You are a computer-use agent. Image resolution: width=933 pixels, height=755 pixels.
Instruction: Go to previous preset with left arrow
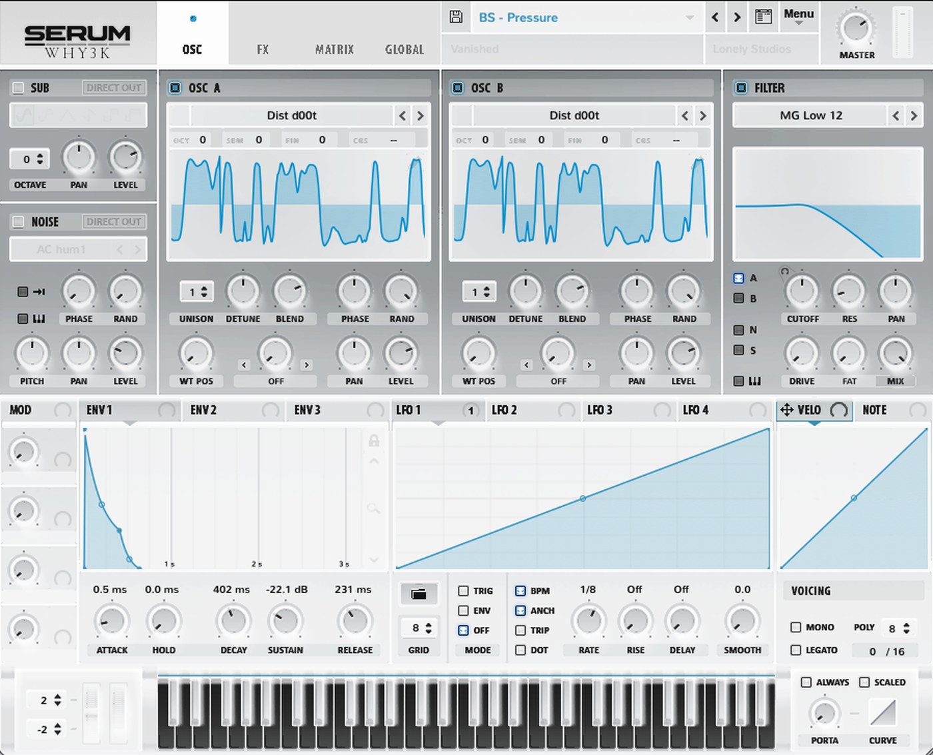(x=715, y=17)
